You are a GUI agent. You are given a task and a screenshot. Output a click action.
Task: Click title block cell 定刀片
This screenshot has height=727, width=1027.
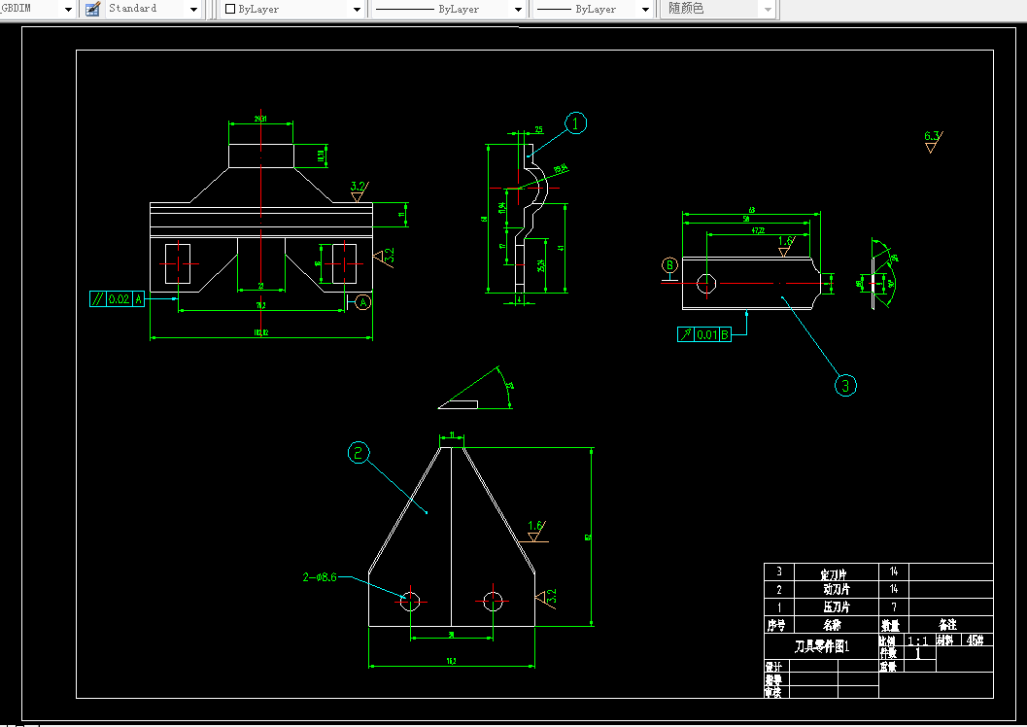click(x=836, y=572)
